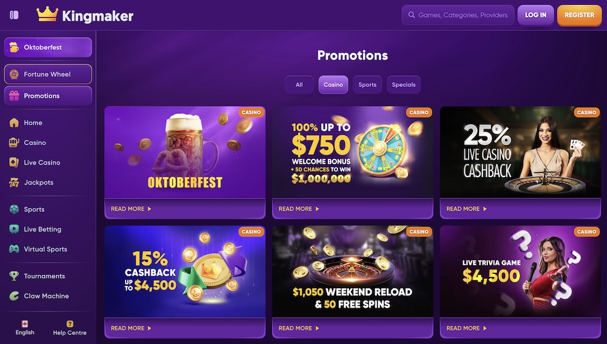Image resolution: width=607 pixels, height=344 pixels.
Task: Click the Virtual Sports gamepad icon
Action: tap(14, 249)
